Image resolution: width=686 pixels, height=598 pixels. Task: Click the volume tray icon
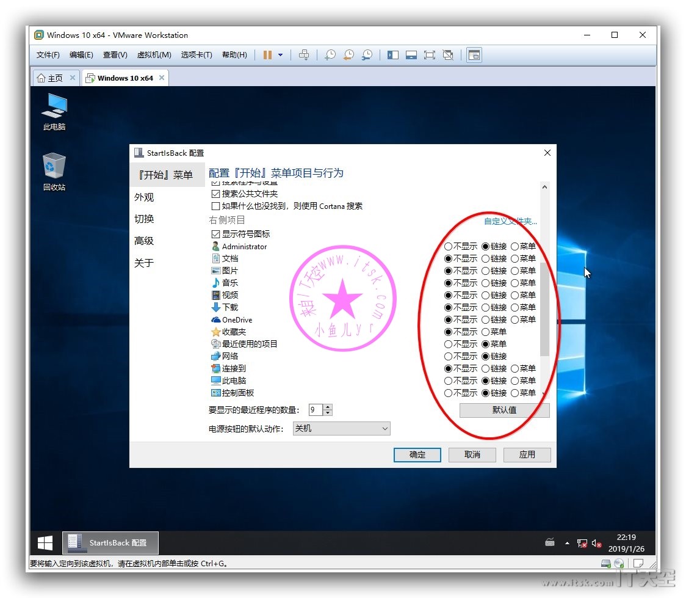(596, 543)
